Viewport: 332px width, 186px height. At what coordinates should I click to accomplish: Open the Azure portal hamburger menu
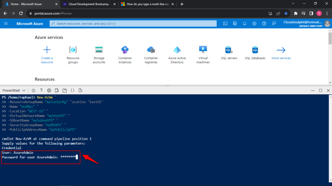[x=6, y=24]
